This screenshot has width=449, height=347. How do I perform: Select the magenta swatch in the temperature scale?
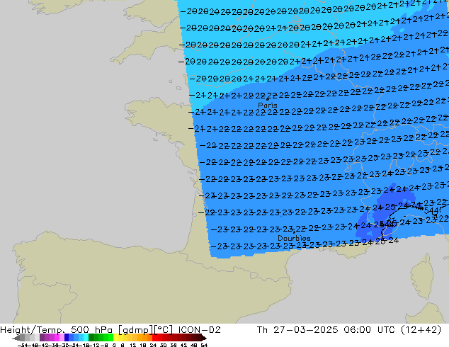57,338
